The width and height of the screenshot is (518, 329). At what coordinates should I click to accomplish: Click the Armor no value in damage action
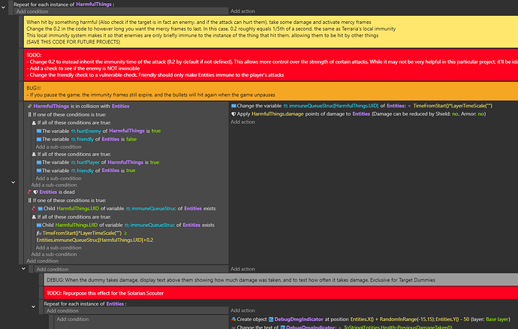480,113
